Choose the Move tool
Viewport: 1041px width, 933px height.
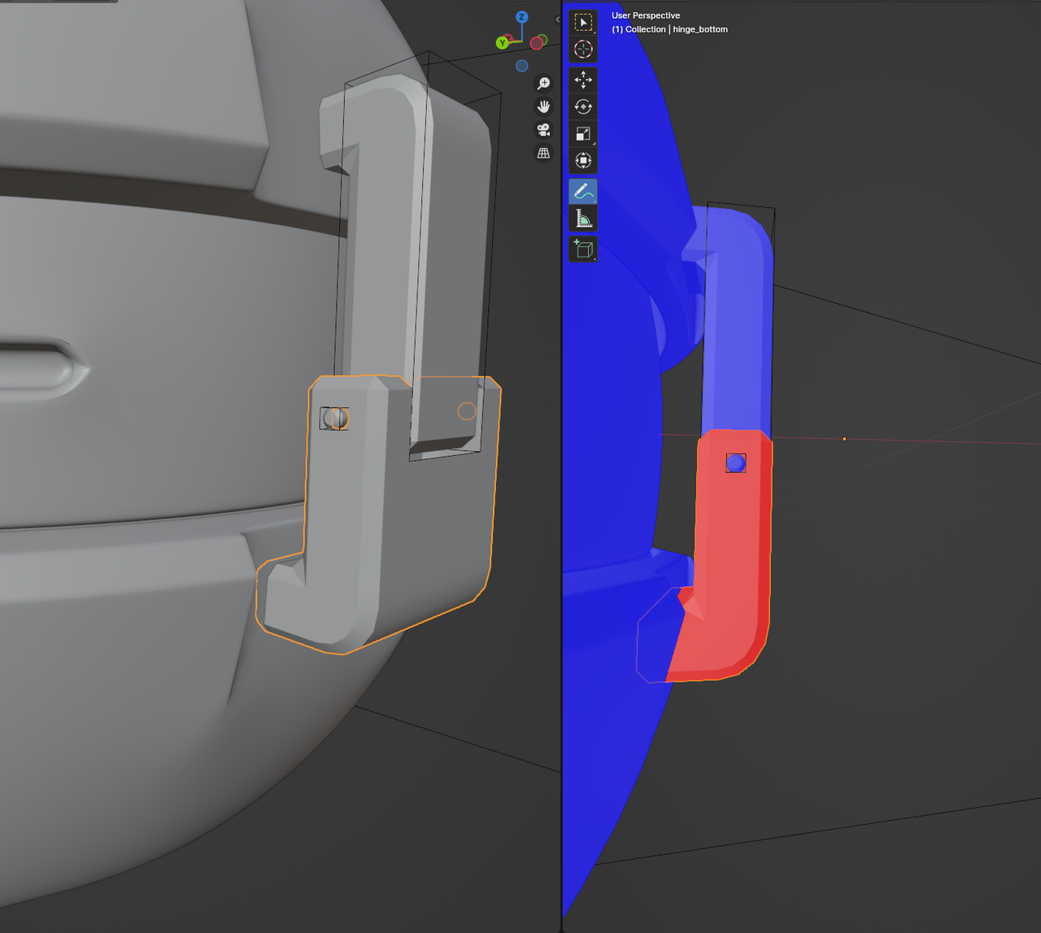click(583, 80)
